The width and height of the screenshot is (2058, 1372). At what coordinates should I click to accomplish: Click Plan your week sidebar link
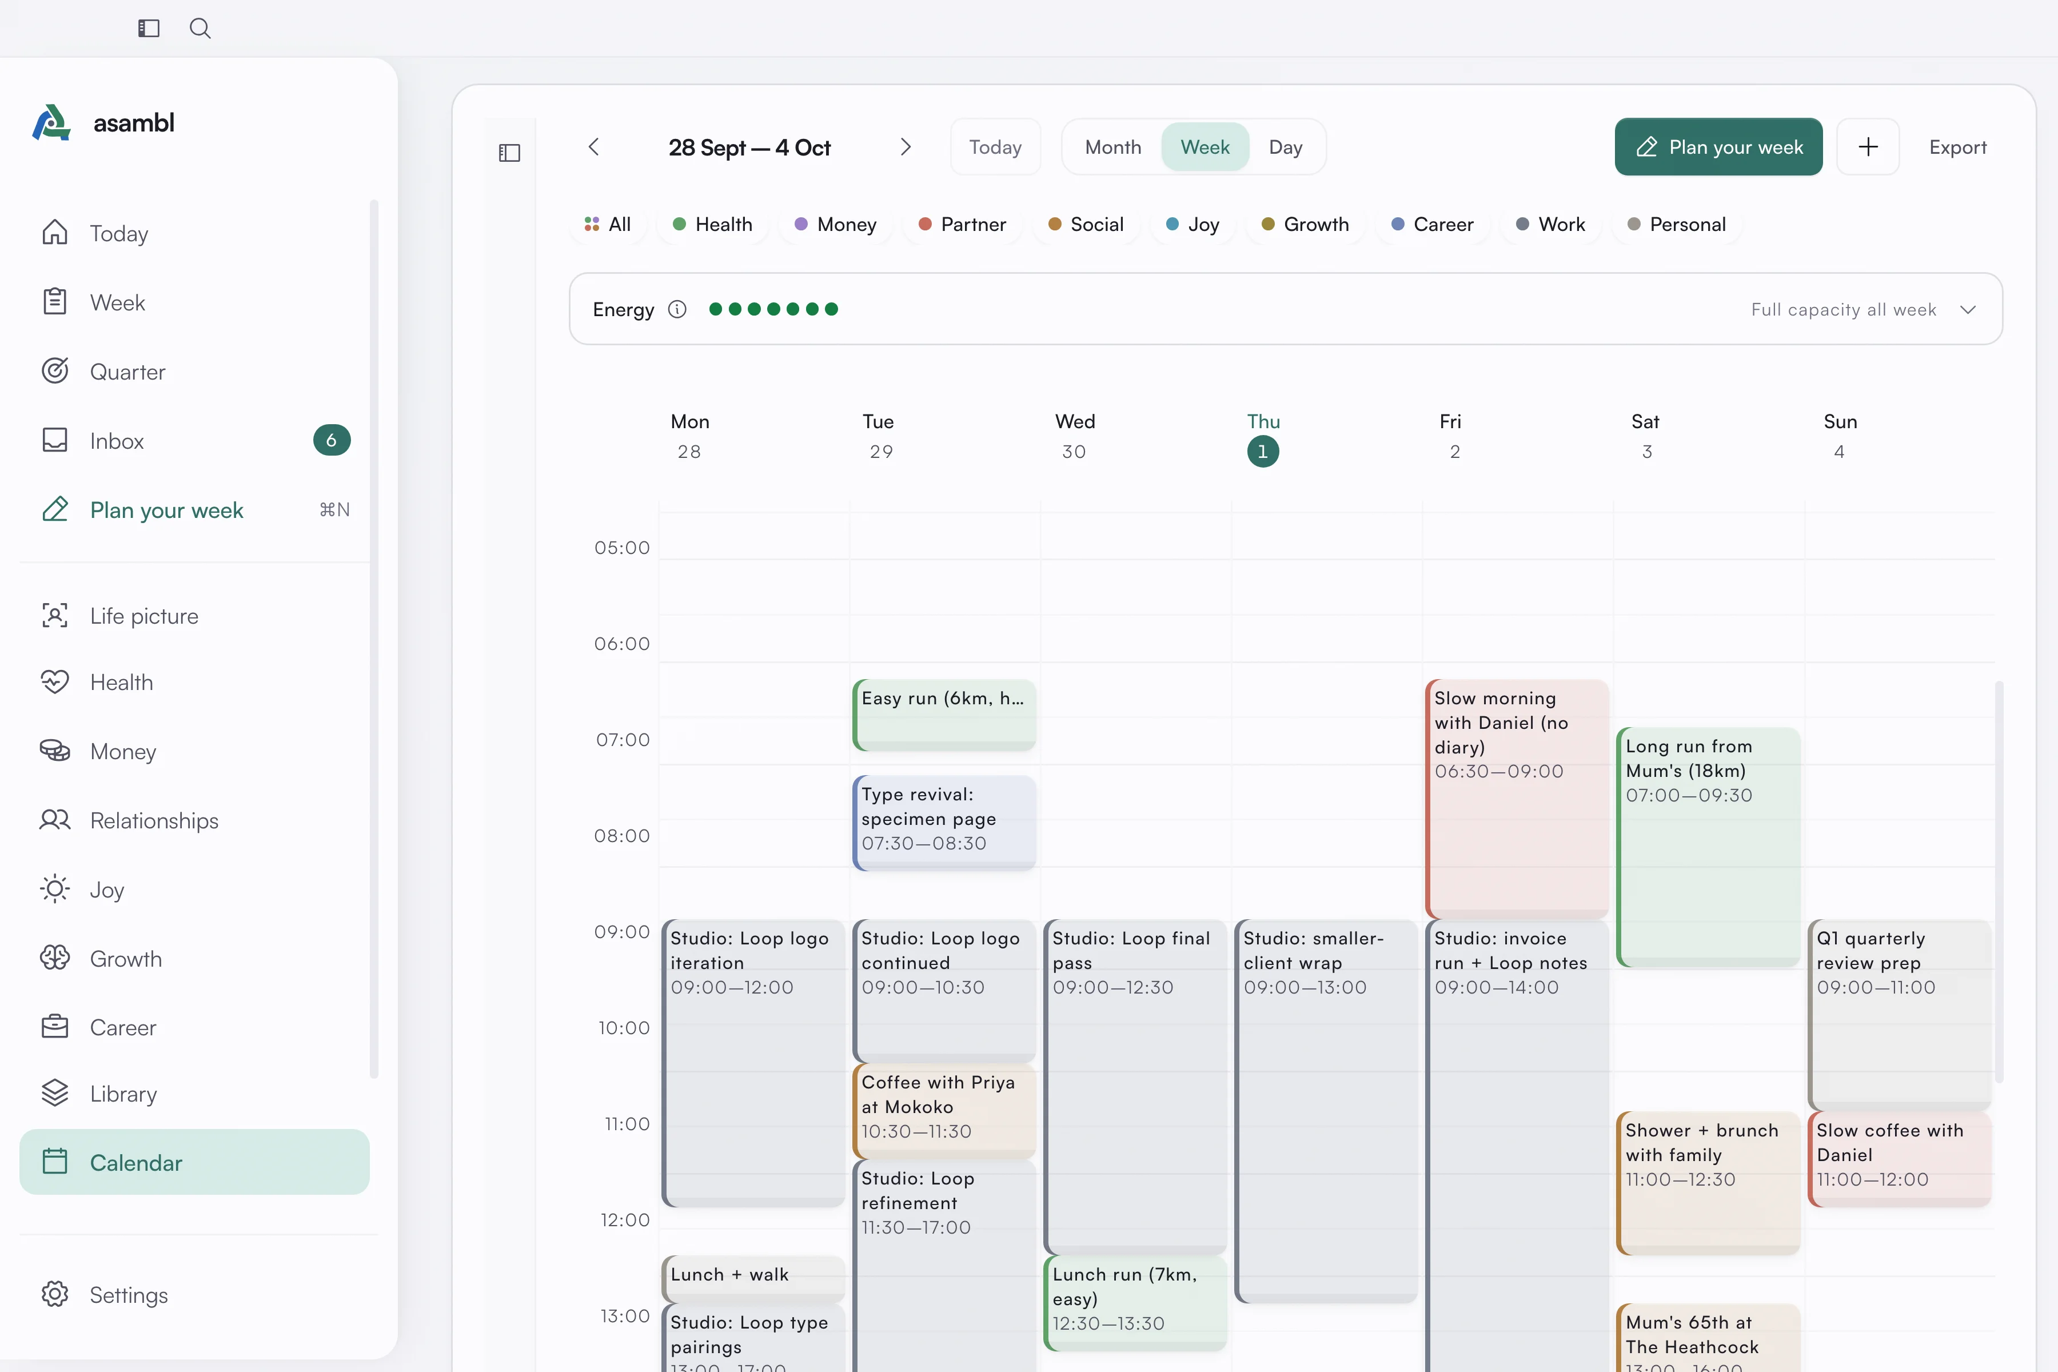[x=194, y=510]
